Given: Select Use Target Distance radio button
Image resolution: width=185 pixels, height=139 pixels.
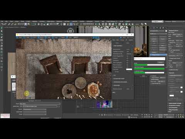Looking at the screenshot, I should click(169, 50).
